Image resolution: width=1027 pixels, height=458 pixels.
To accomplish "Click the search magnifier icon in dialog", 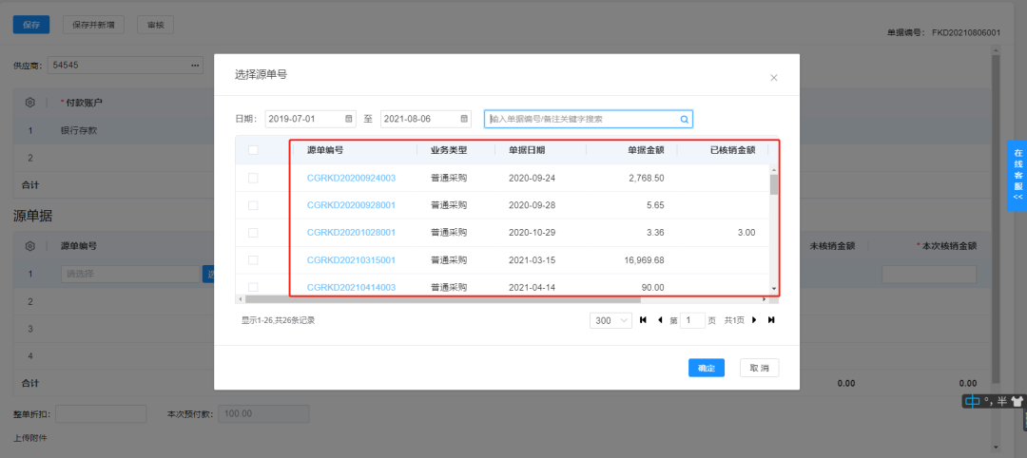I will [x=685, y=119].
